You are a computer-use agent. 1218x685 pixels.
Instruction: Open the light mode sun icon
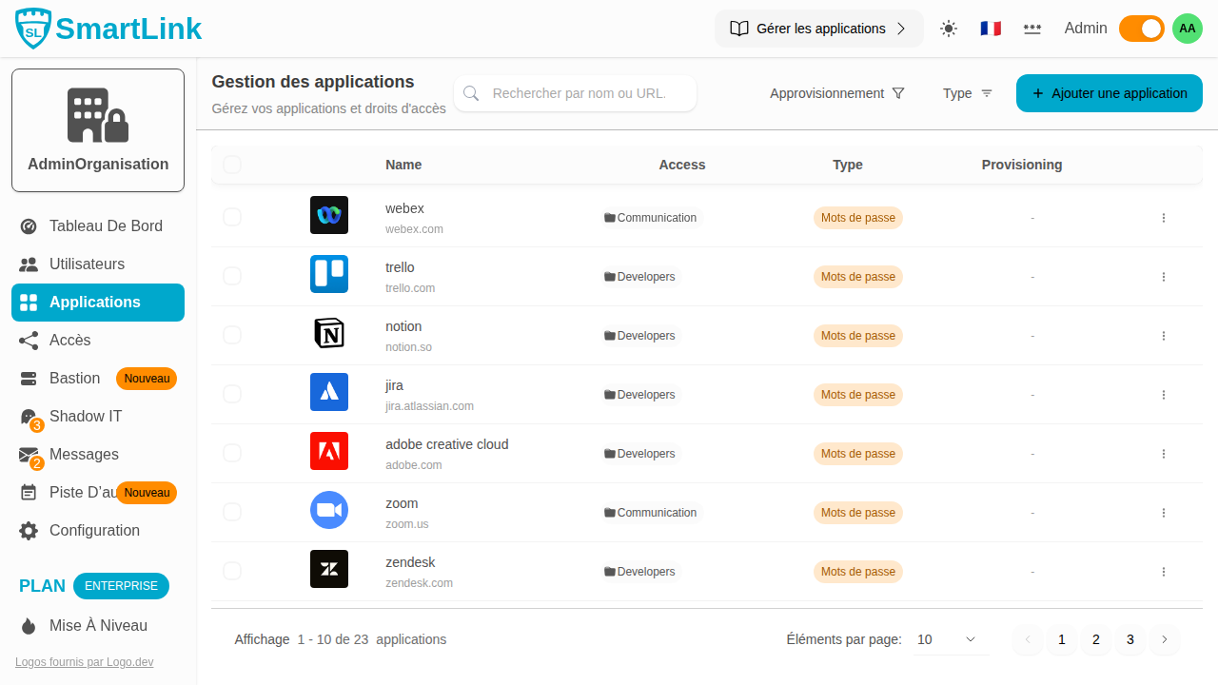tap(949, 29)
